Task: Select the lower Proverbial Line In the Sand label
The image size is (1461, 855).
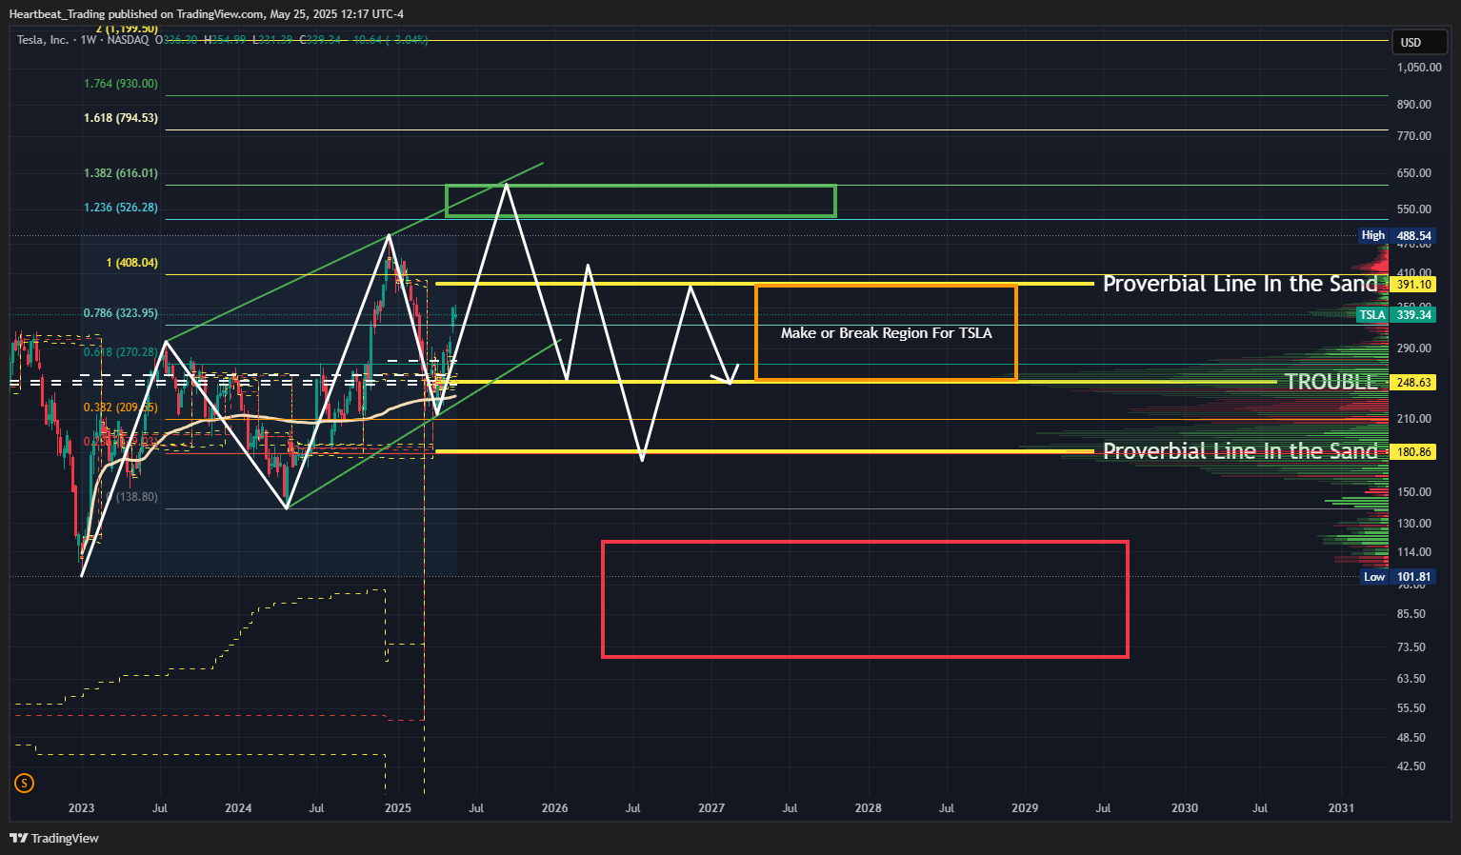Action: click(1240, 450)
